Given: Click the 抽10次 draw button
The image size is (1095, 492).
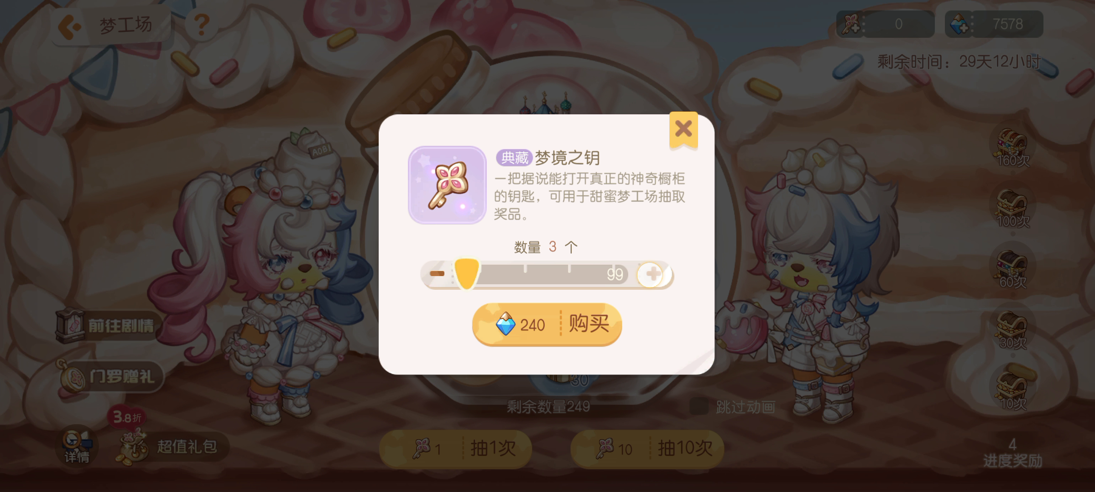Looking at the screenshot, I should [647, 449].
